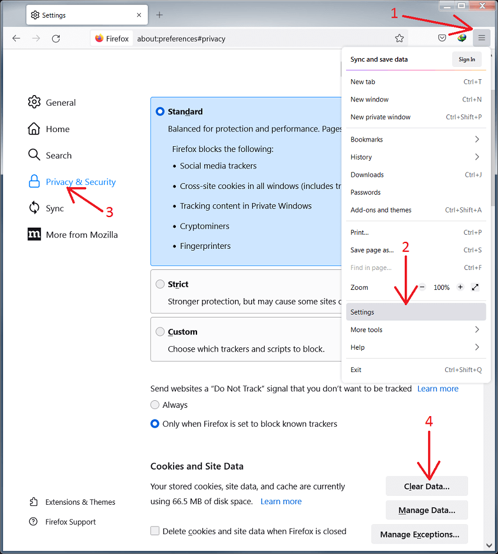Open the Learn more link about cookies
Viewport: 498px width, 554px height.
click(281, 501)
